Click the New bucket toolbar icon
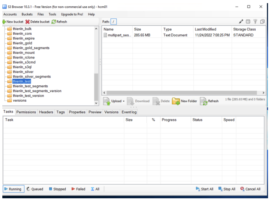Screen dimensions: 270x201 click(4, 22)
